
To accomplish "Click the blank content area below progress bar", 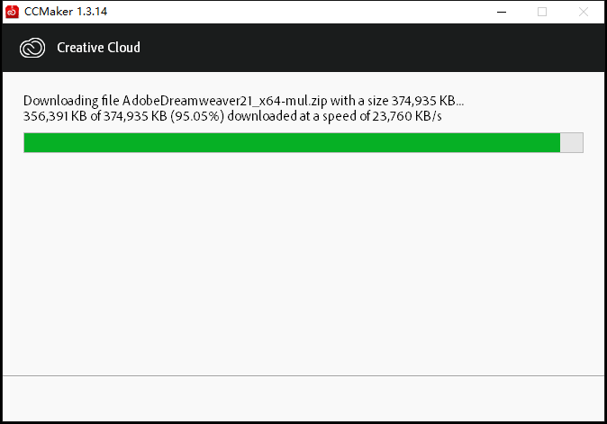I will (303, 261).
